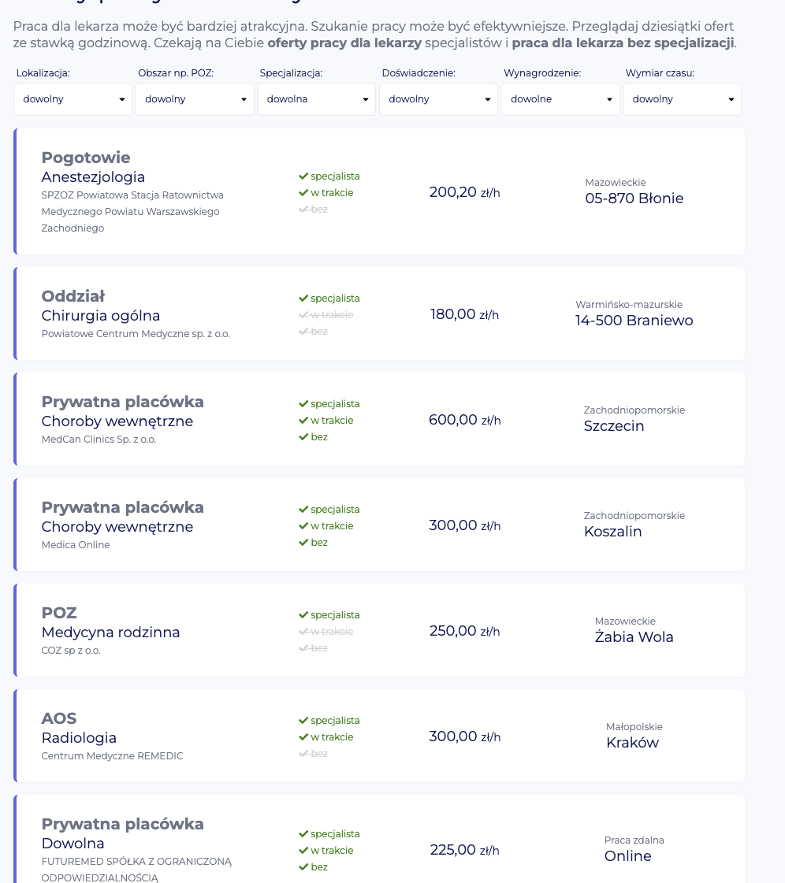Click the greyed checkmark beside bez in Pogotowie offer

click(x=303, y=210)
